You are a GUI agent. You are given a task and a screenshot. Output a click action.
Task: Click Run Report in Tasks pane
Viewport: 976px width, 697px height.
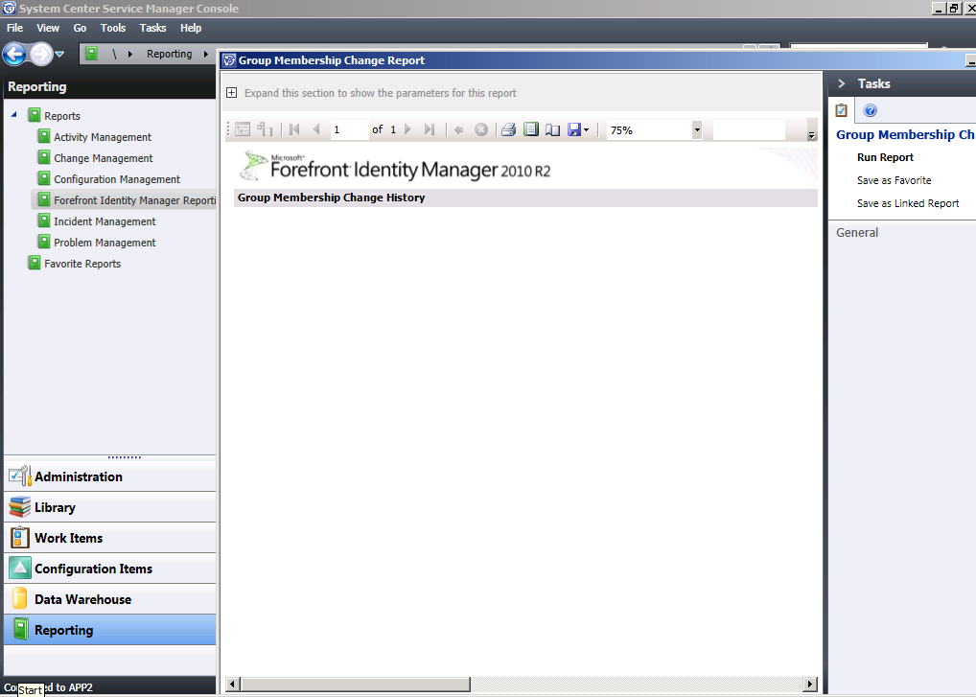pos(885,157)
